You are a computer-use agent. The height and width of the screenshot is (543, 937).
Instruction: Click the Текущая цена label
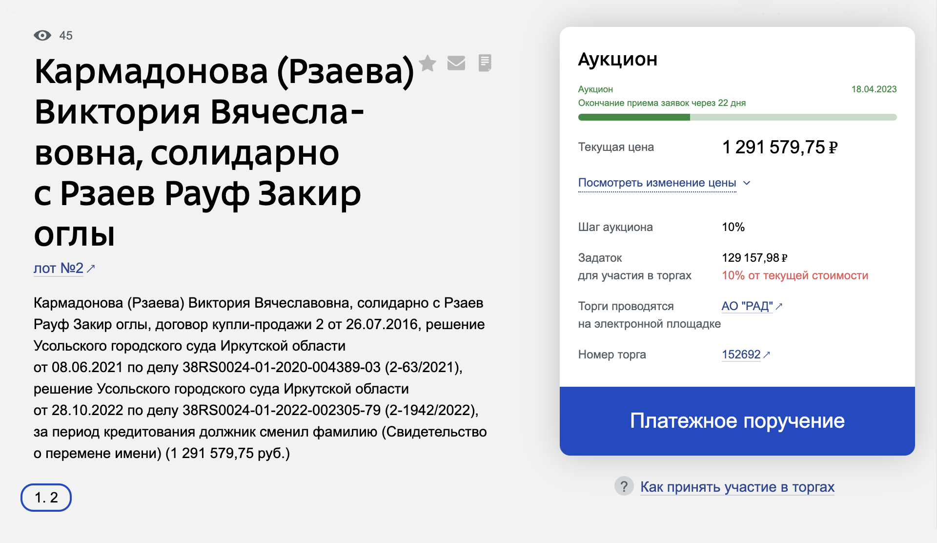[x=616, y=147]
